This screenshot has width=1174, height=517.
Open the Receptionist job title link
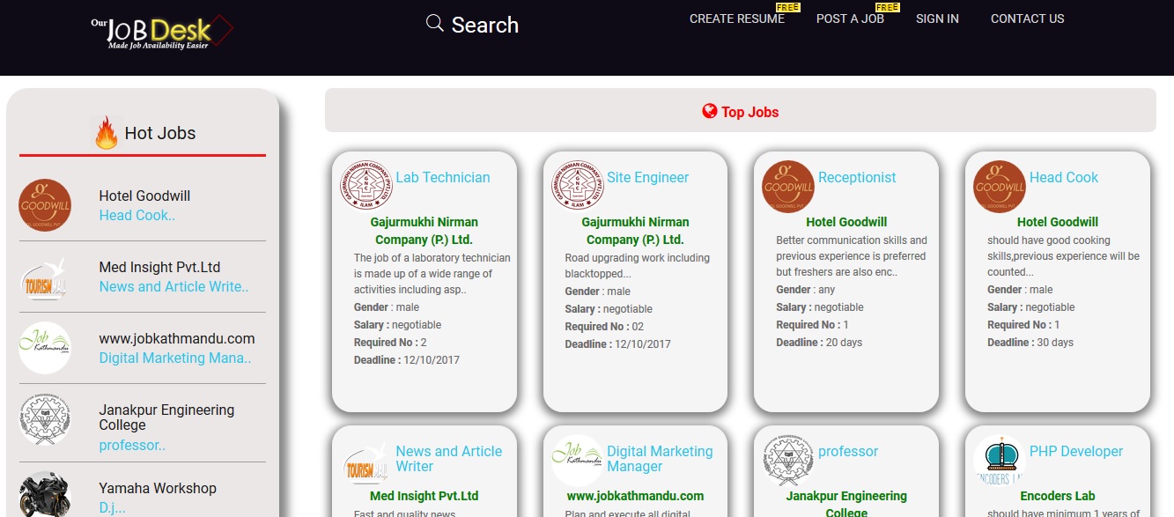[856, 177]
